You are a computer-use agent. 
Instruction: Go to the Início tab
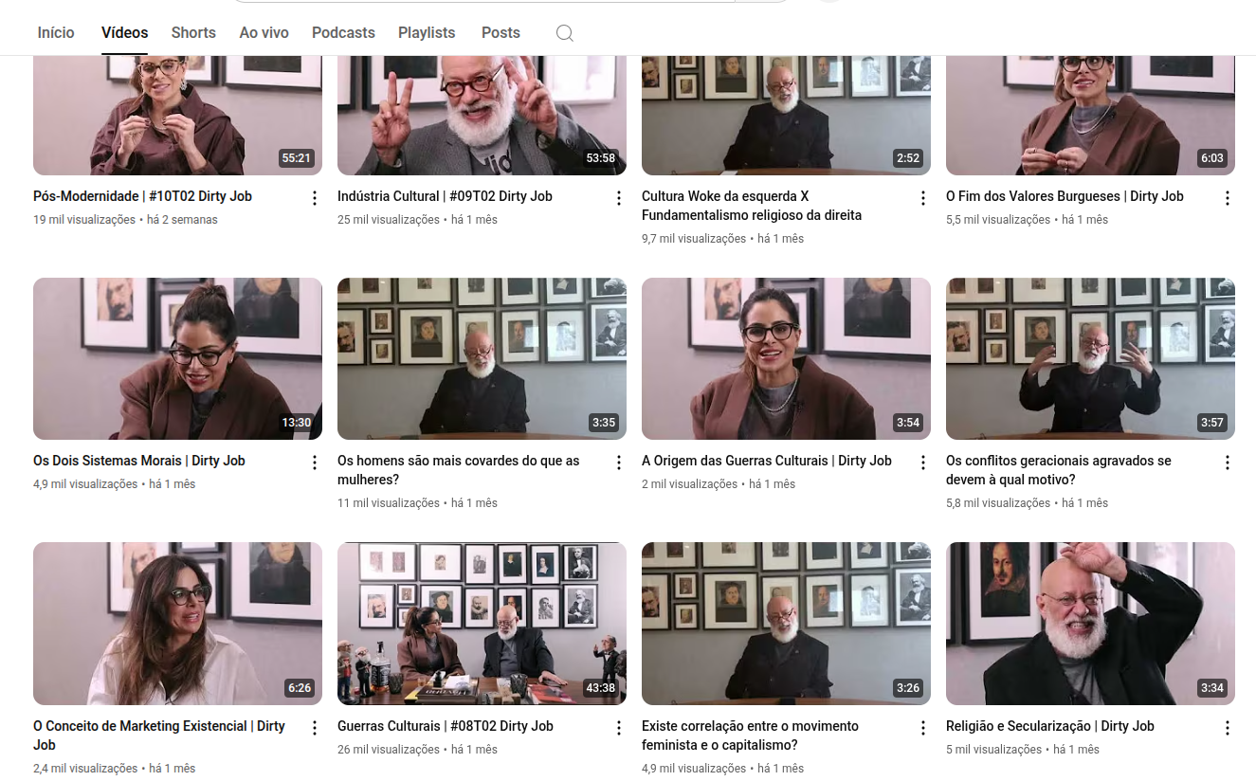56,32
